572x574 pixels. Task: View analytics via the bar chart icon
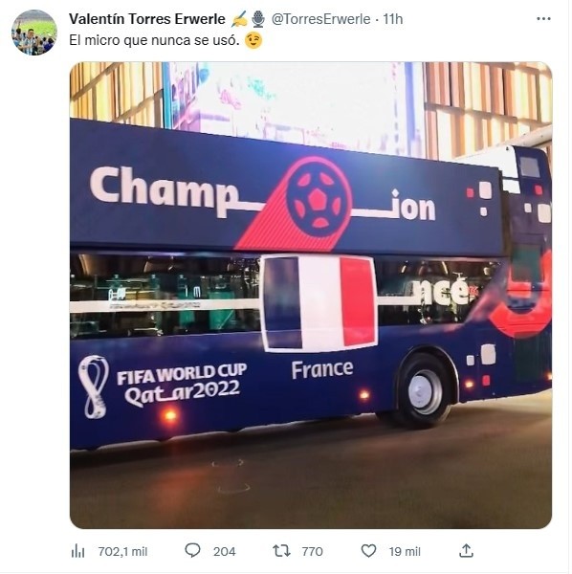[77, 551]
